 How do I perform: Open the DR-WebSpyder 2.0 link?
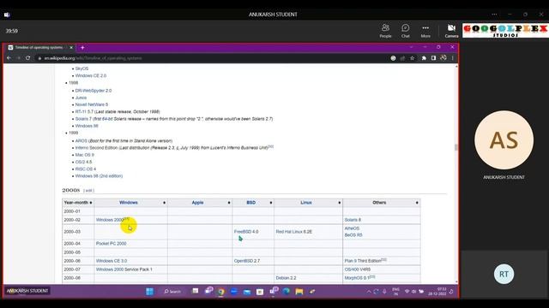(94, 91)
